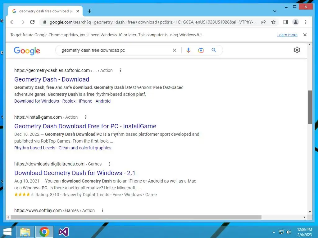Search by image with camera icon
Screen dimensions: 318x238
tap(201, 50)
